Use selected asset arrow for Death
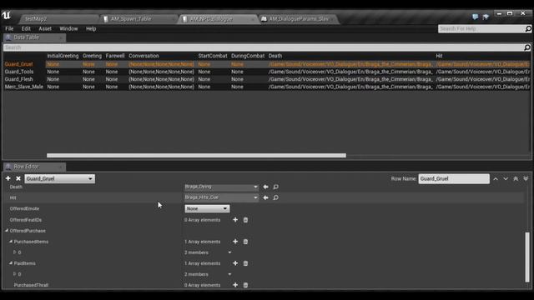This screenshot has height=300, width=534. (265, 187)
